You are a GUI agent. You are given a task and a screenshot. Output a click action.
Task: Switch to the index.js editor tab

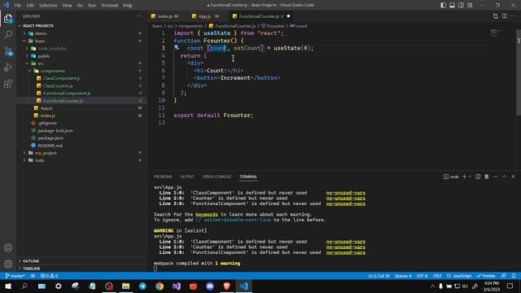pos(168,16)
